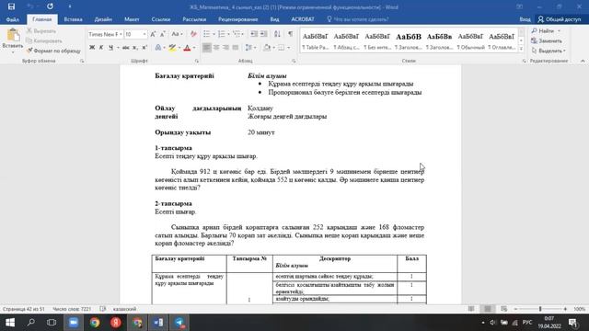Open Paragraph dialog launcher in Абзац group

[x=294, y=61]
